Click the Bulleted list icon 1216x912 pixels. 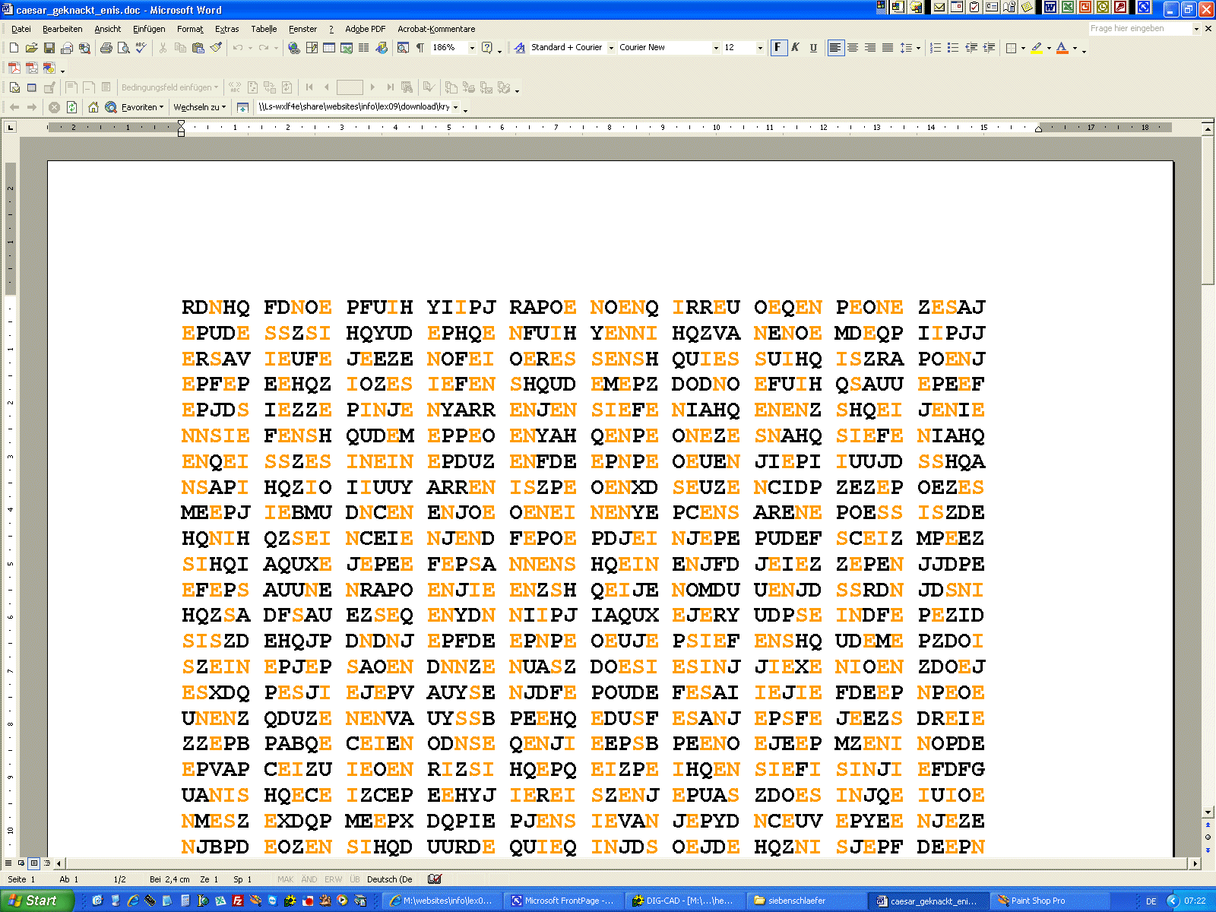pyautogui.click(x=953, y=48)
